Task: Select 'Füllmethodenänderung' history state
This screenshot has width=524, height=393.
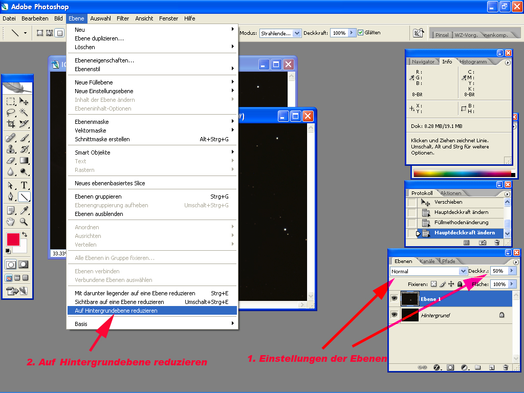Action: (461, 223)
